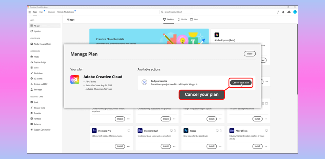Open the hamburger menu in the top bar
This screenshot has height=159, width=325.
coord(30,12)
